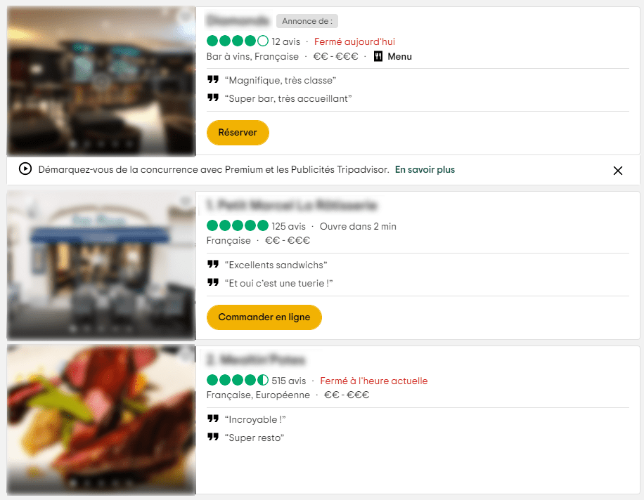Open the "En savoir plus" link

425,169
